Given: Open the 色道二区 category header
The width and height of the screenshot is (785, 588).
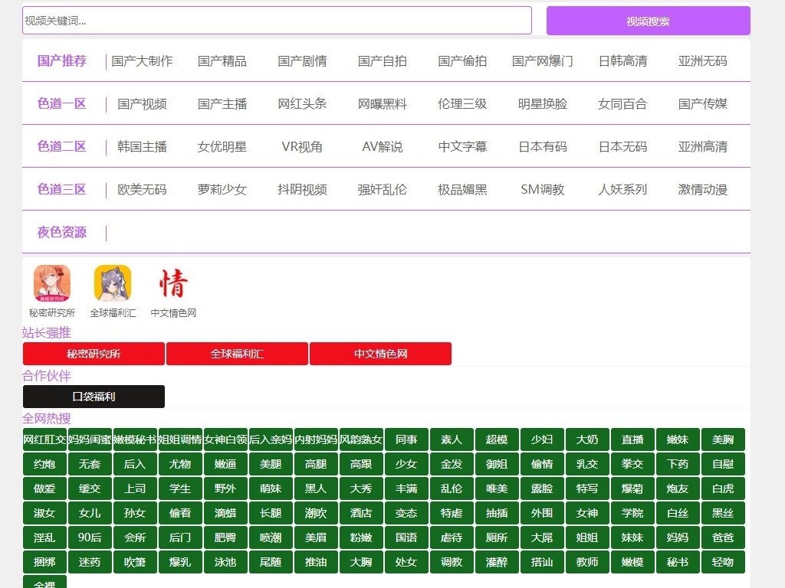Looking at the screenshot, I should [62, 146].
